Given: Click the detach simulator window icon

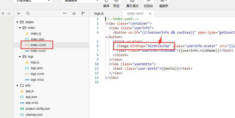Looking at the screenshot, I should tap(9, 14).
